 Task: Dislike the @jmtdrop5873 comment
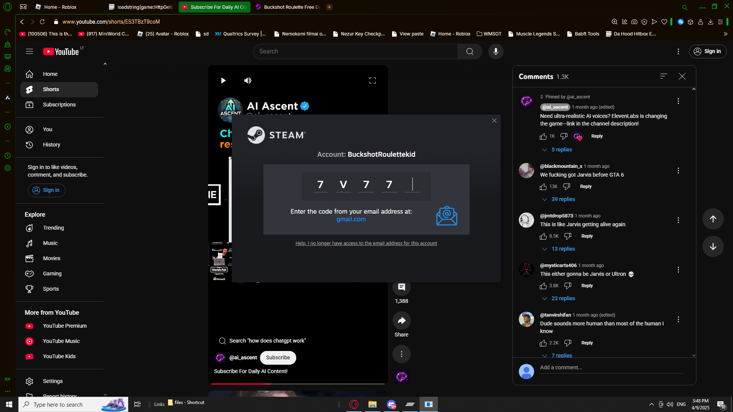(568, 236)
